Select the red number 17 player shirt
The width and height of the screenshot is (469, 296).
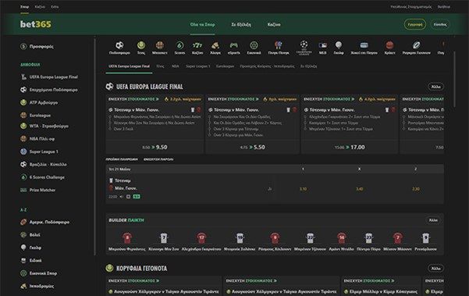201,238
